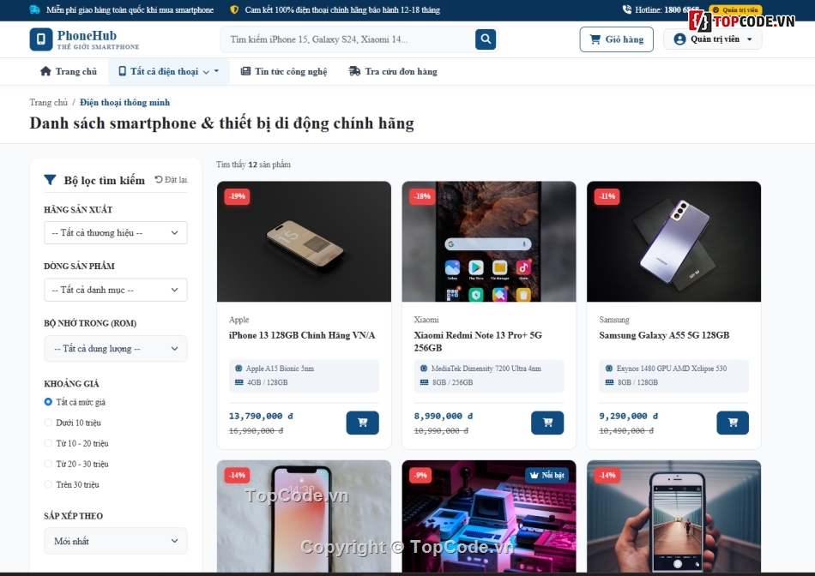Select the Tất cả mức giá radio

48,402
